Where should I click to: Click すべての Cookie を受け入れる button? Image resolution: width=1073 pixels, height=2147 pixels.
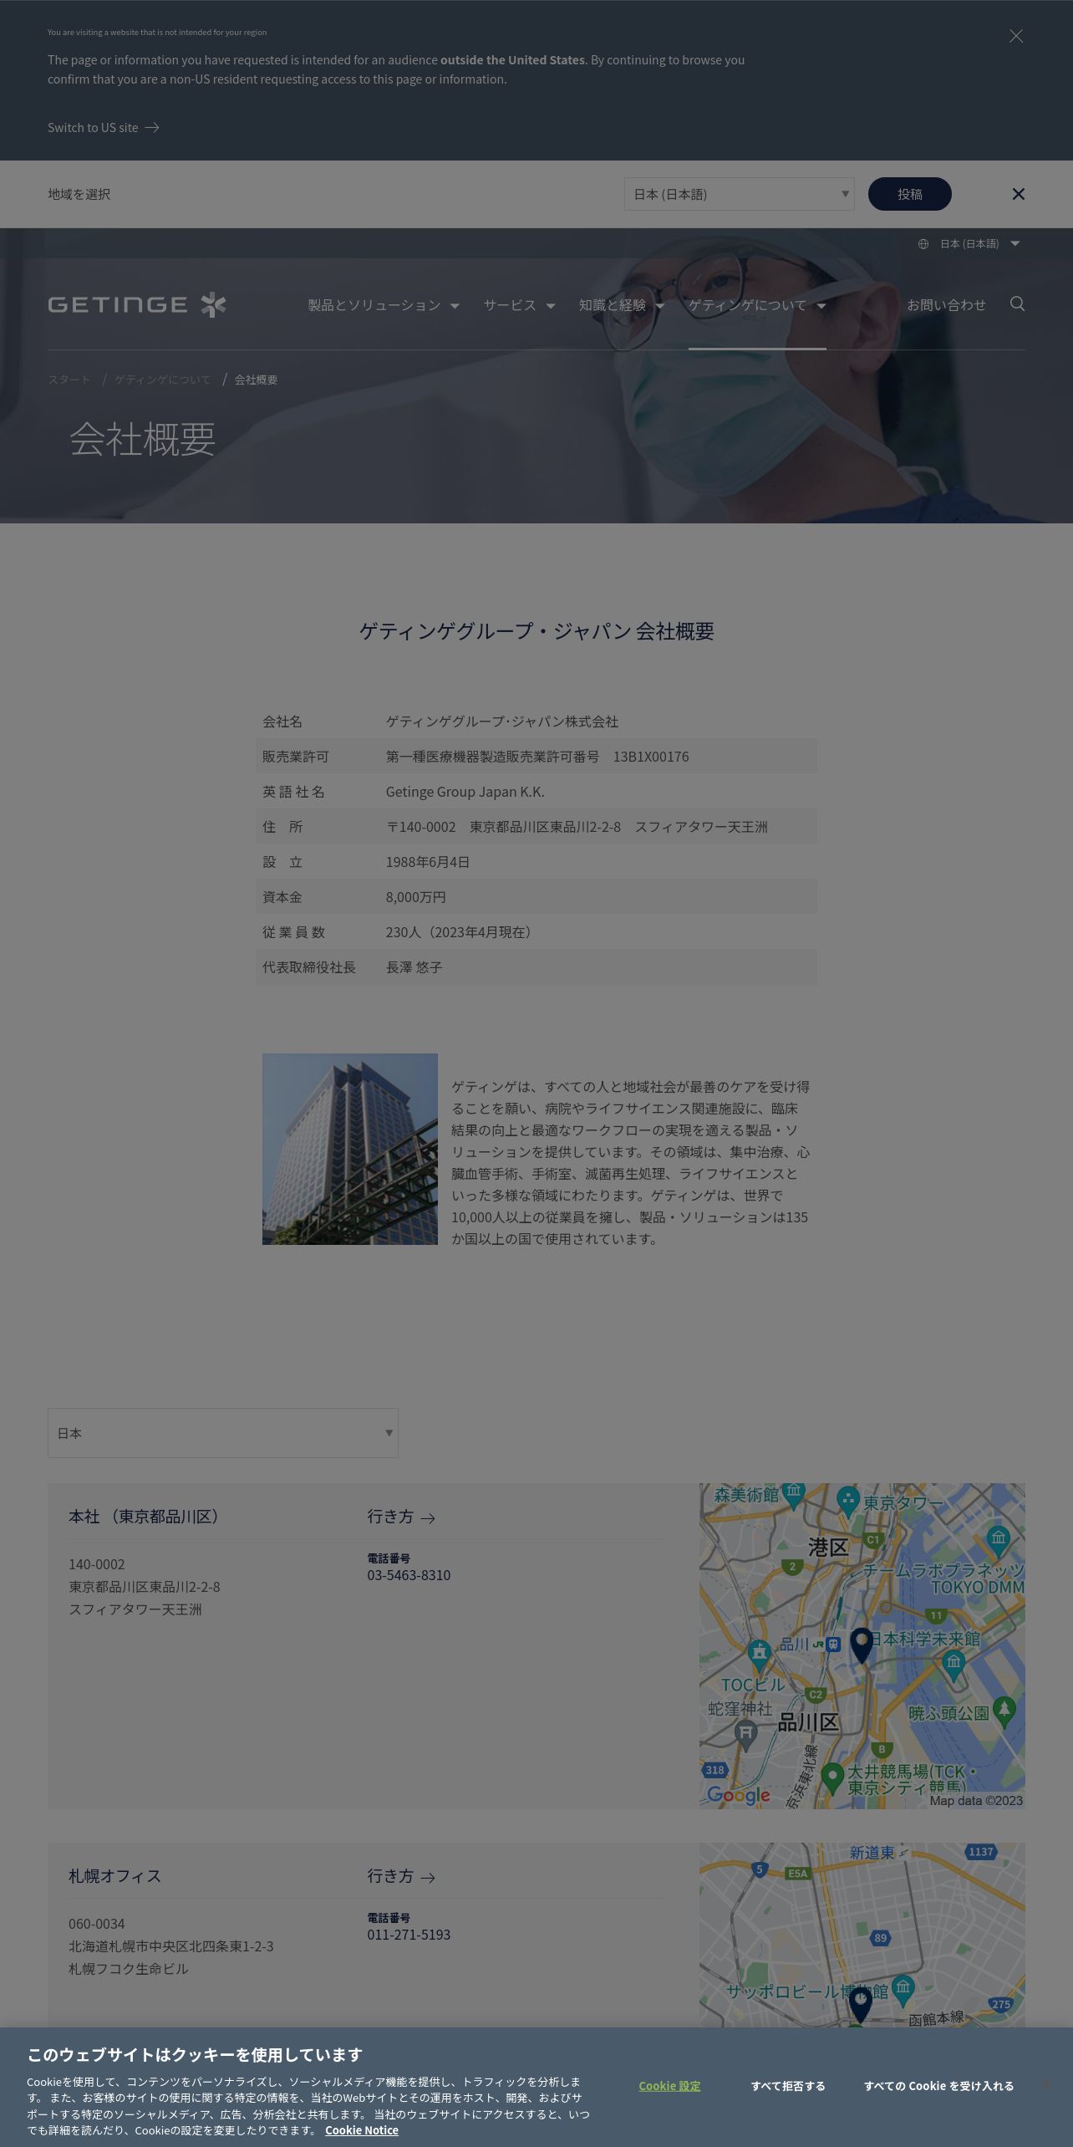[938, 2086]
